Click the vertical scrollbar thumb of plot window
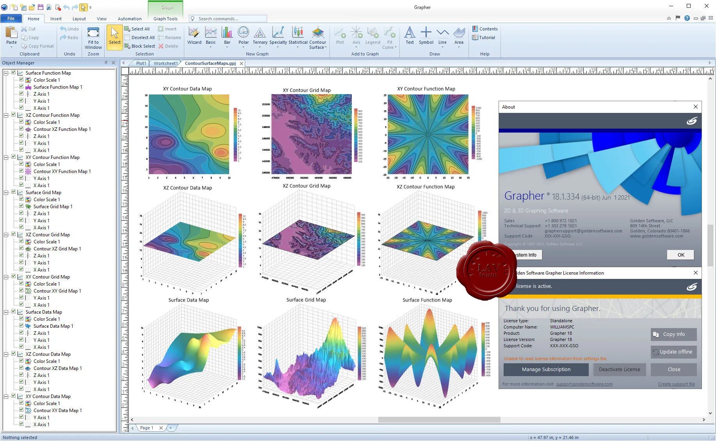Viewport: 716px width, 441px height. pyautogui.click(x=710, y=245)
